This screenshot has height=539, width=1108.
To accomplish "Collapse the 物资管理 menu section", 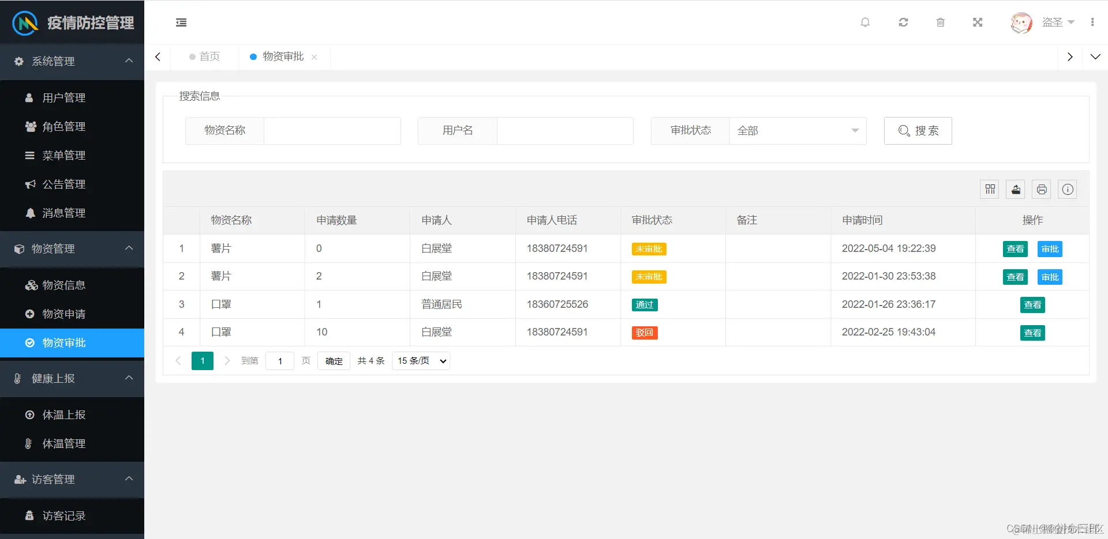I will tap(72, 248).
